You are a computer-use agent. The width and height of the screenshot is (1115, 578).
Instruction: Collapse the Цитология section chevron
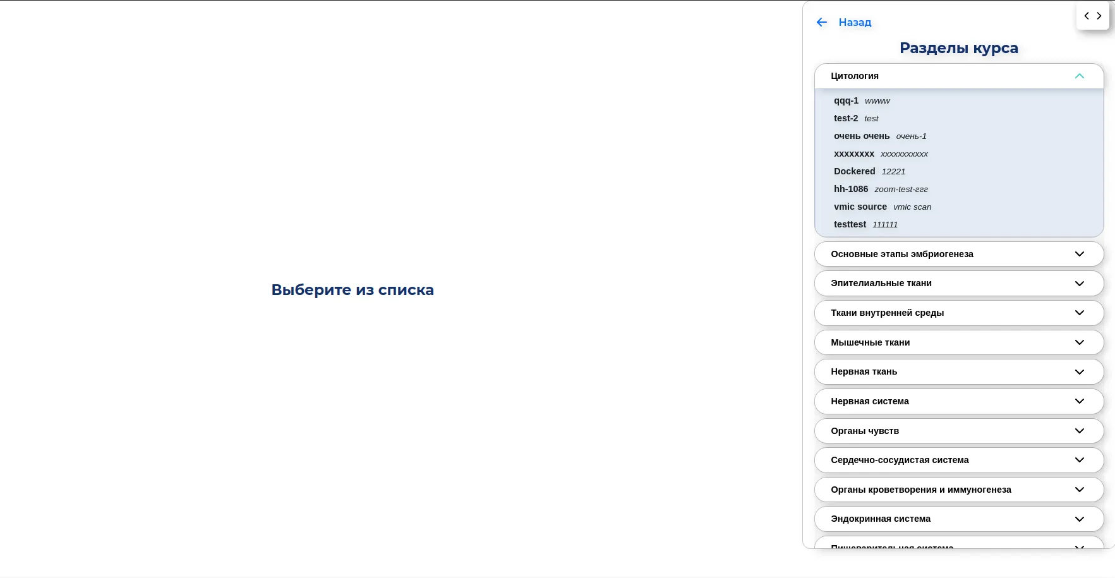point(1079,76)
